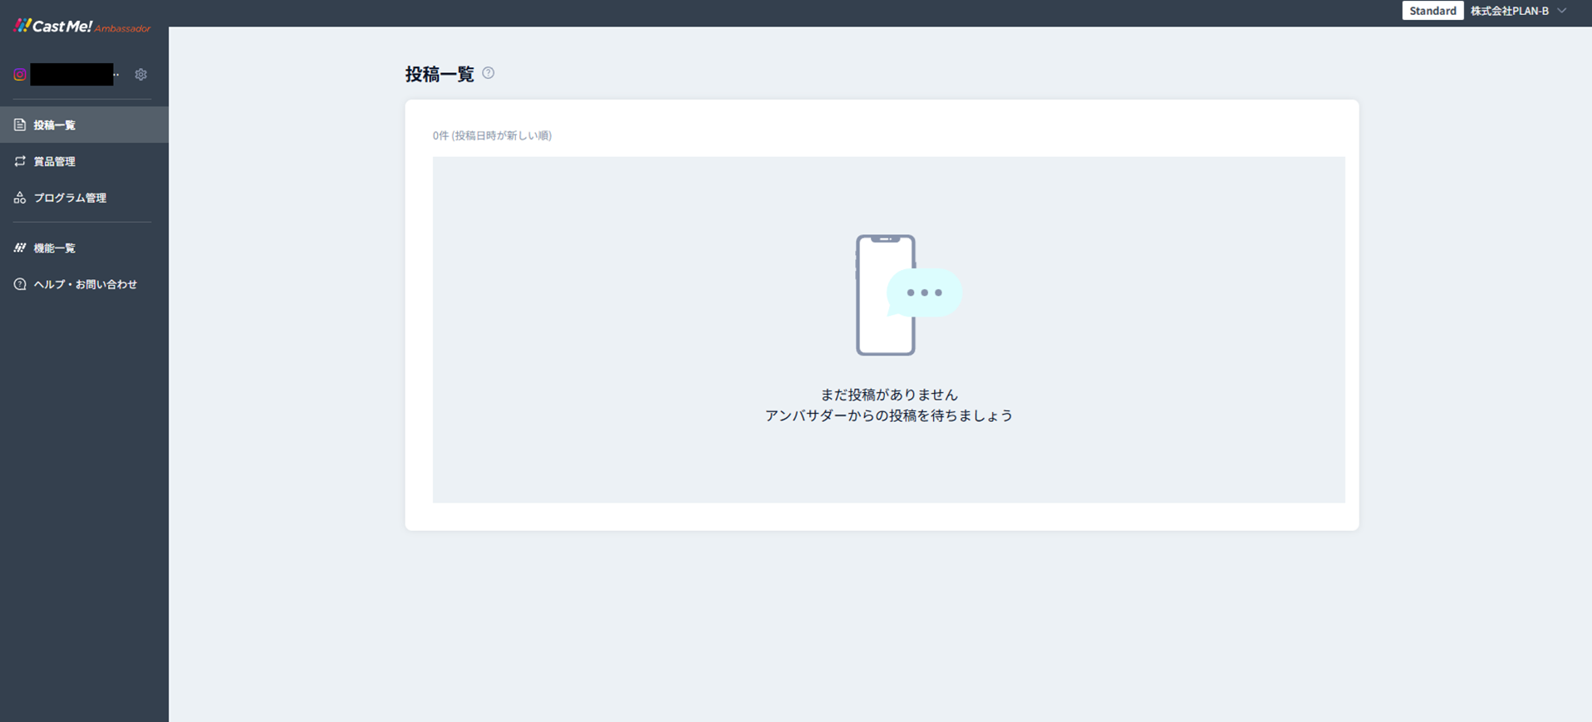The width and height of the screenshot is (1592, 722).
Task: Expand the chevron arrow beside 株式会社PLAN-B
Action: pos(1562,11)
